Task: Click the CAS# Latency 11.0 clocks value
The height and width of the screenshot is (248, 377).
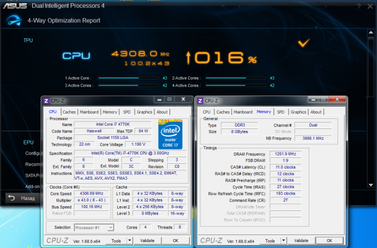Action: point(285,167)
